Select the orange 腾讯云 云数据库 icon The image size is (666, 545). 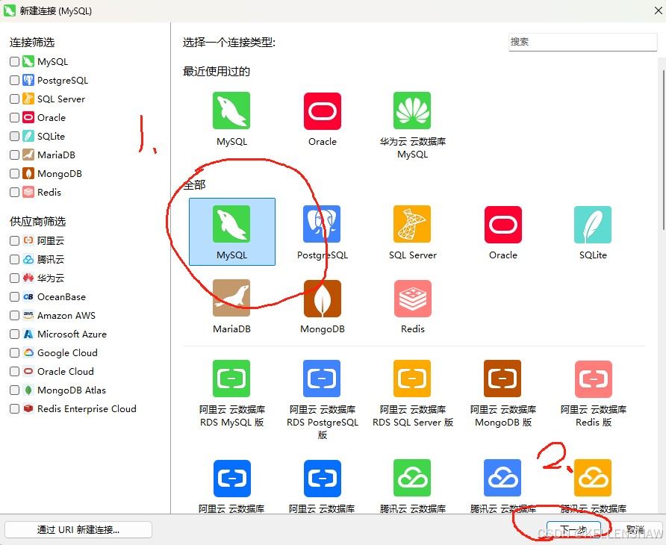tap(593, 478)
